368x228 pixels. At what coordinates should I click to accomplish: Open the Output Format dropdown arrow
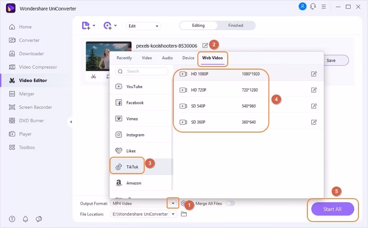(x=173, y=203)
